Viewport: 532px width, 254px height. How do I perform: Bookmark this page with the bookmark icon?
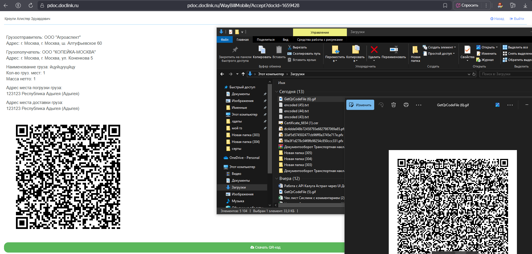click(x=445, y=5)
